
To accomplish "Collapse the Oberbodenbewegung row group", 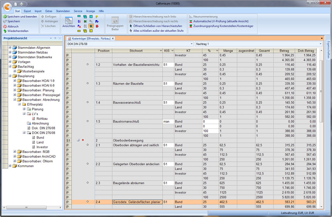I will 78,140.
